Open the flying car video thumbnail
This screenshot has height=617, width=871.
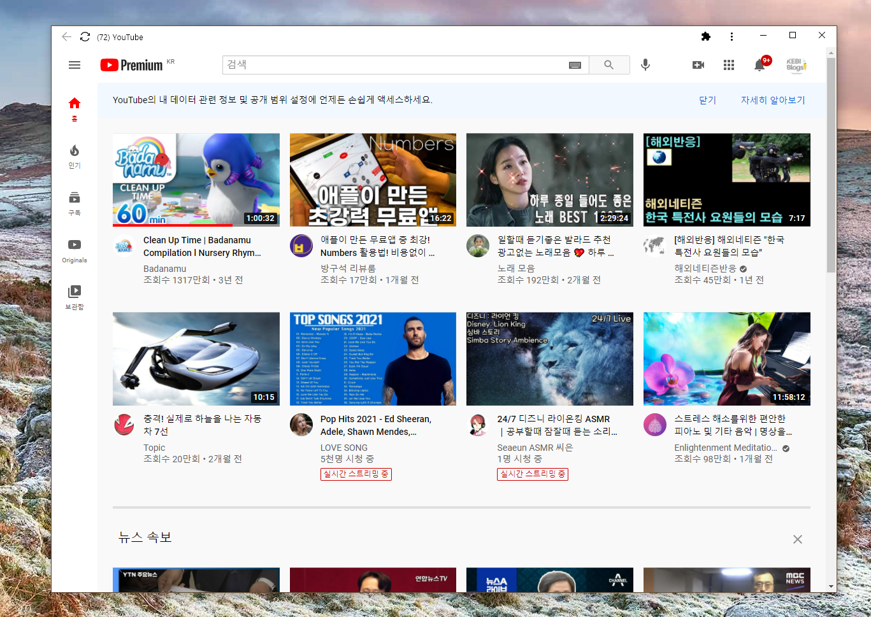point(196,358)
